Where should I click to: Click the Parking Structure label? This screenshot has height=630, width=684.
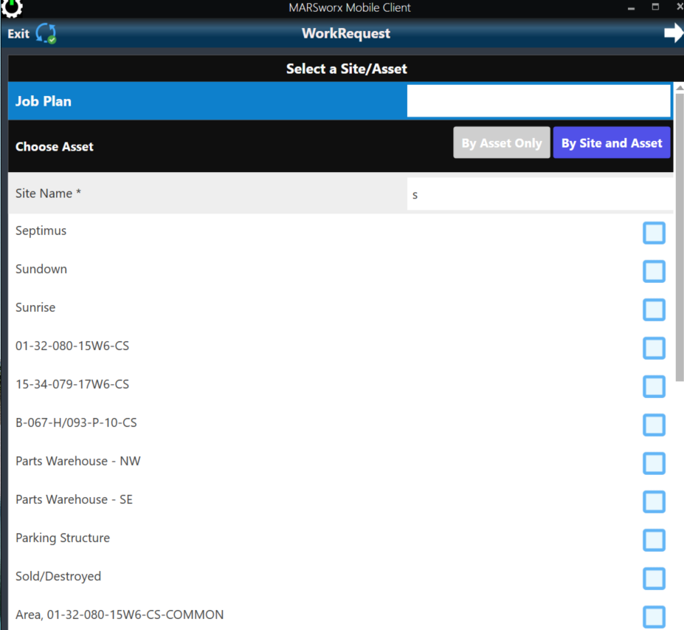(63, 538)
